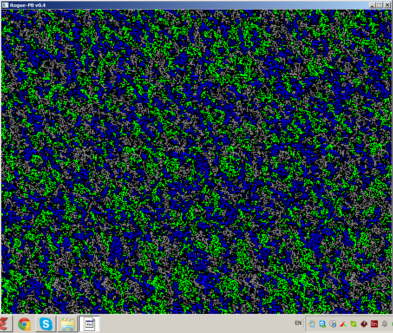The height and width of the screenshot is (333, 393).
Task: Click inside the Rogue-PB map area
Action: click(x=196, y=161)
